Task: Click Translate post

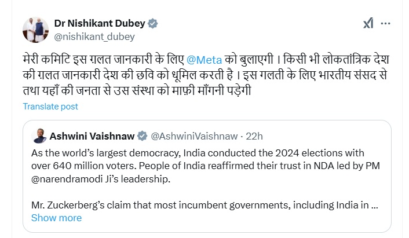Action: pyautogui.click(x=50, y=107)
